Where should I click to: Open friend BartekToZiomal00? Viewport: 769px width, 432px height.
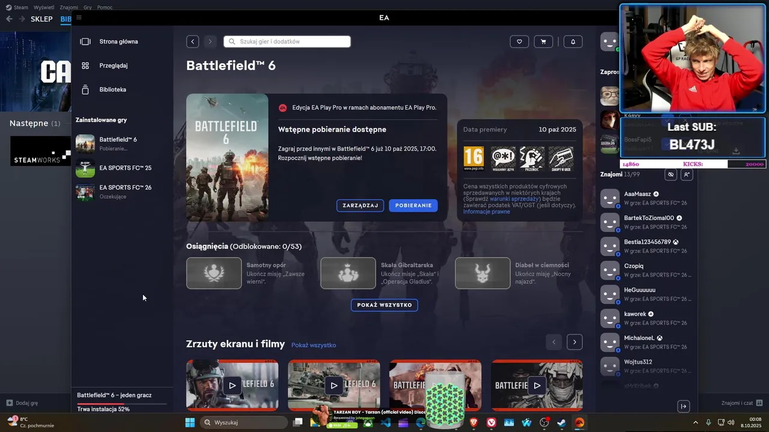click(646, 223)
